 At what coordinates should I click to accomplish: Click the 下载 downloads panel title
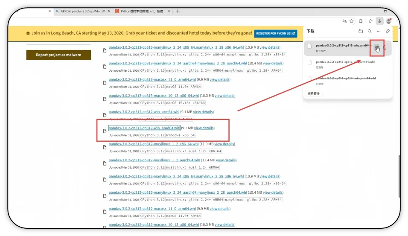(310, 31)
